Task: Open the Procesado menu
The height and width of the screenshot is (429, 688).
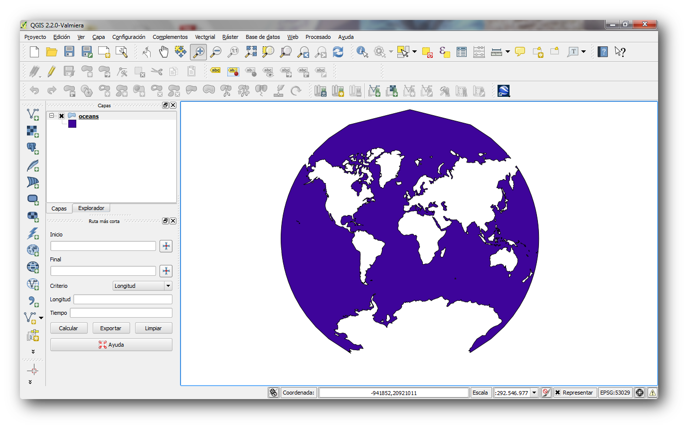Action: coord(318,37)
